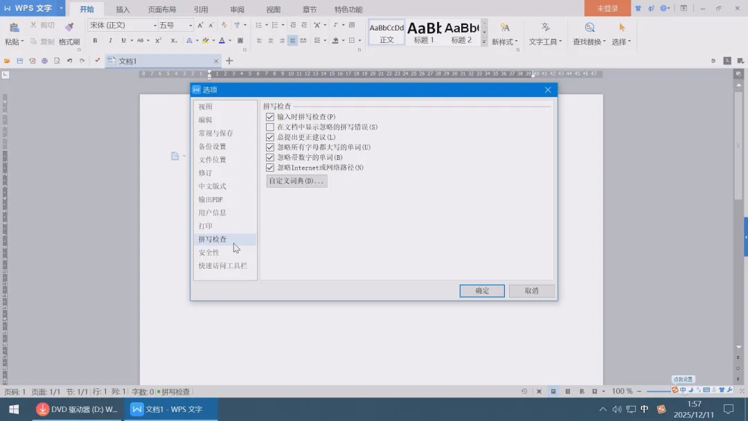Toggle 忽略带数字的单词(B) checkbox
748x421 pixels.
click(x=270, y=157)
